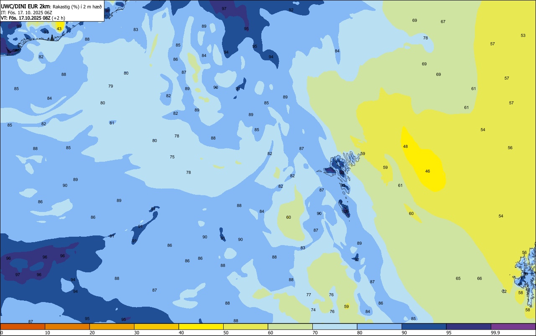The height and width of the screenshot is (336, 536).
Task: Click the humidity value 43 on the map
Action: click(59, 29)
